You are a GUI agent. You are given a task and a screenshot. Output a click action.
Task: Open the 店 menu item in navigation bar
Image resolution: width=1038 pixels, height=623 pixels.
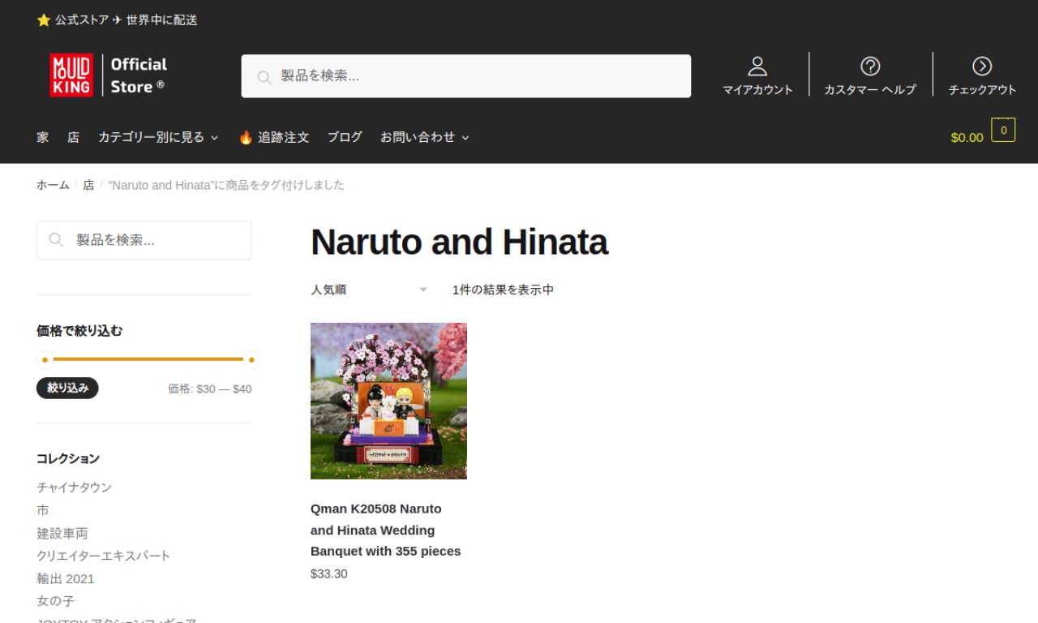tap(73, 137)
